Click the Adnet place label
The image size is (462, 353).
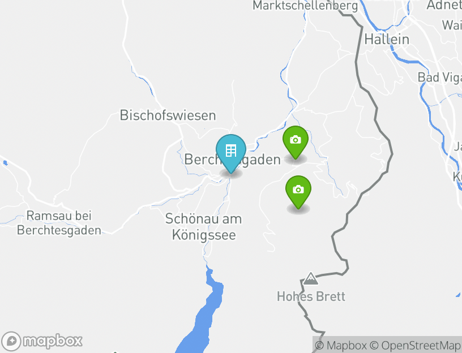(x=444, y=5)
